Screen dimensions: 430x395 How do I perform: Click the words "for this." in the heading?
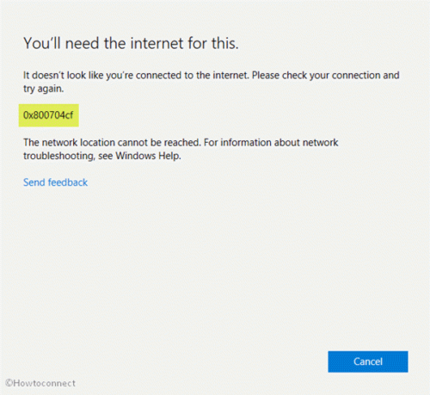pos(213,43)
